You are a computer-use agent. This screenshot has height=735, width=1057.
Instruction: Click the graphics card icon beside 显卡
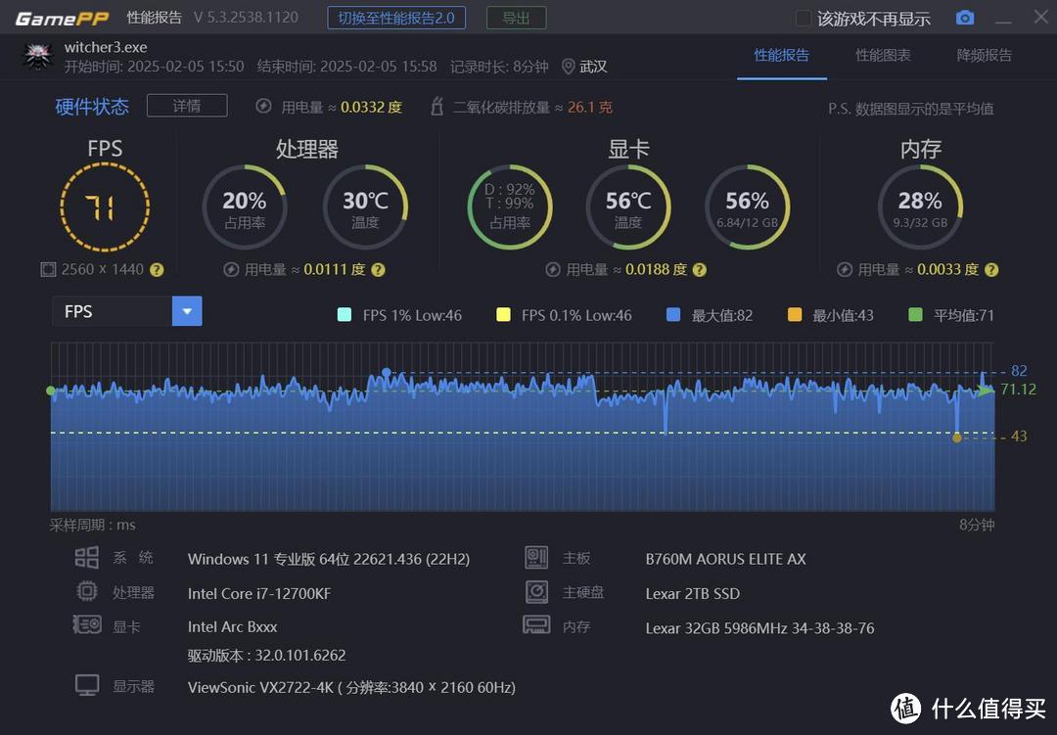87,624
